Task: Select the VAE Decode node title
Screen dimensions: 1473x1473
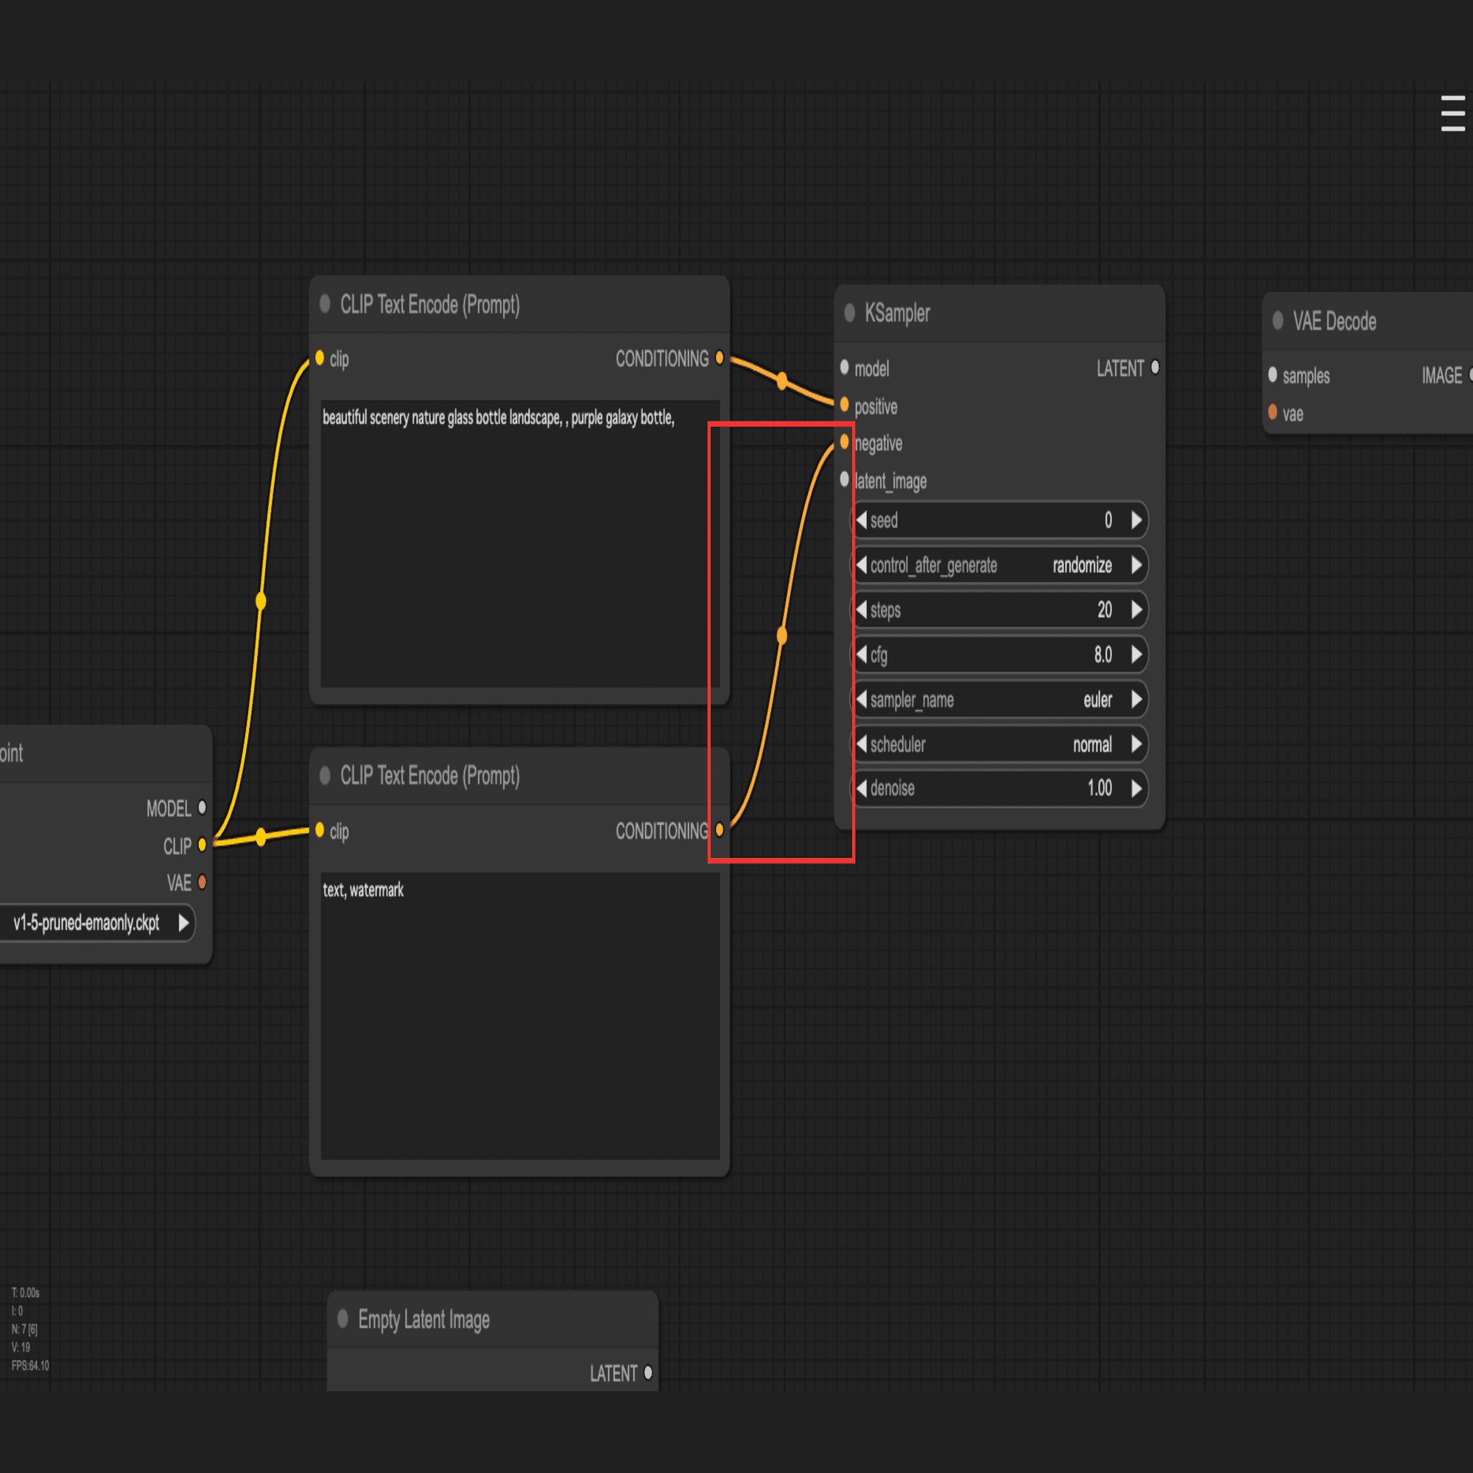Action: 1335,321
